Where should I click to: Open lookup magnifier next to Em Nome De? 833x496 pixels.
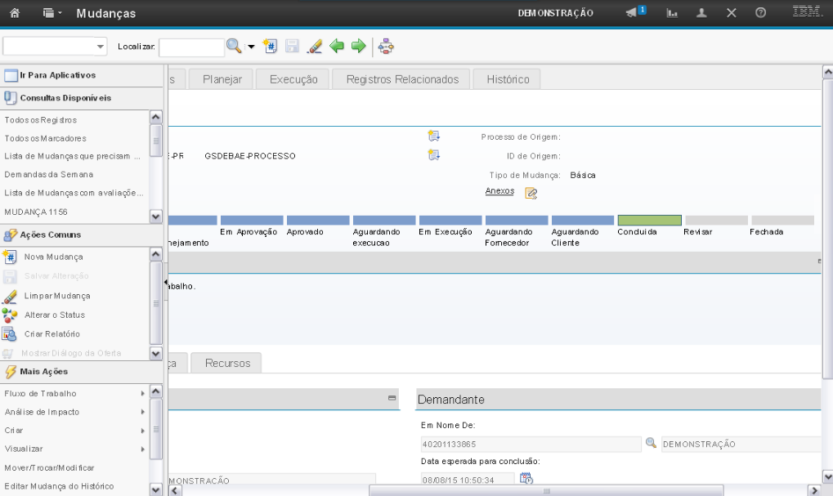pos(652,443)
